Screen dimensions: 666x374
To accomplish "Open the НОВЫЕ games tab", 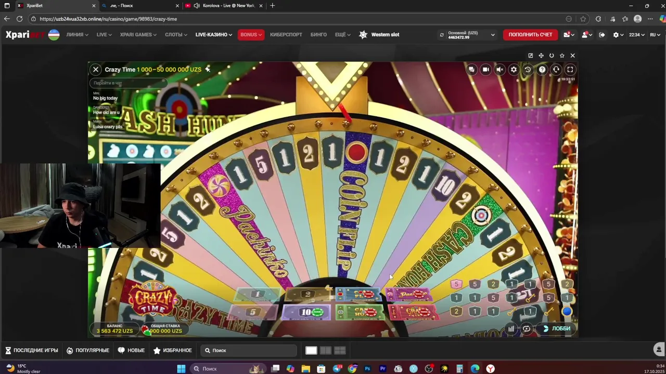I will 131,351.
